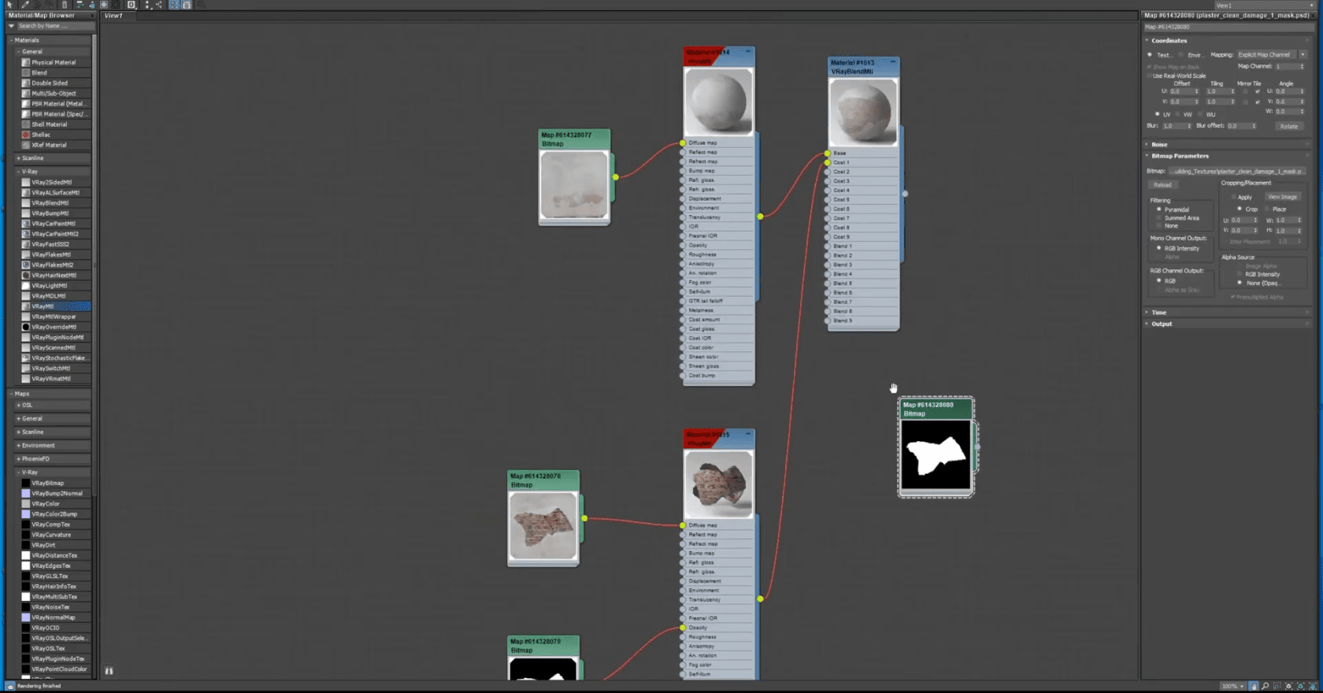Enable Use Real-World Scale checkbox
Image resolution: width=1323 pixels, height=693 pixels.
[1149, 76]
